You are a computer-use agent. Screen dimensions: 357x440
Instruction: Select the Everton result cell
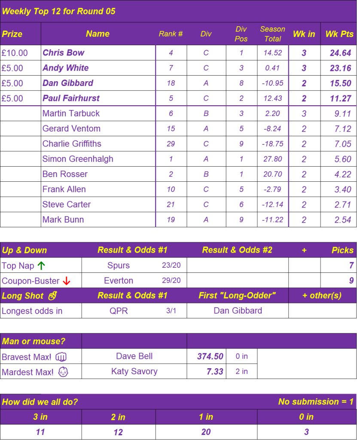coord(119,281)
